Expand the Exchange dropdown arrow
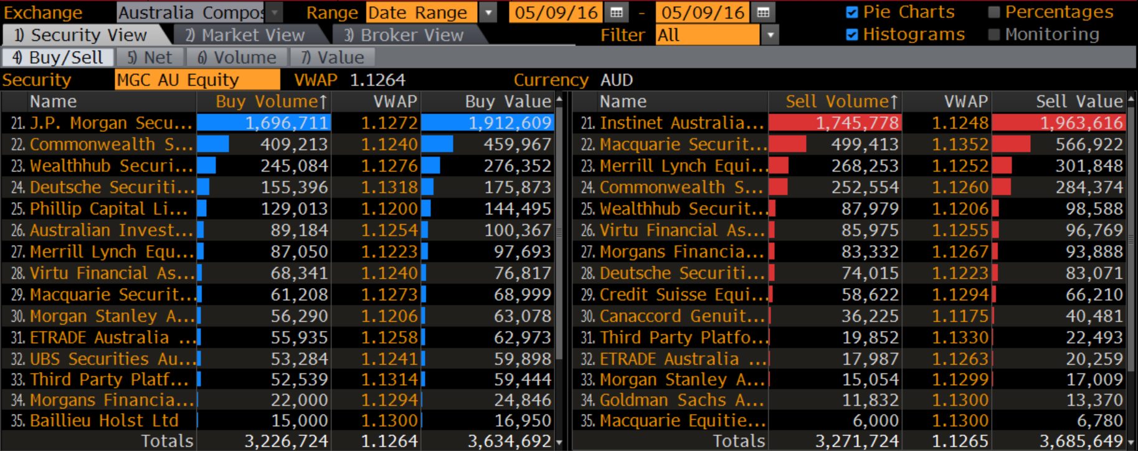 pos(274,12)
